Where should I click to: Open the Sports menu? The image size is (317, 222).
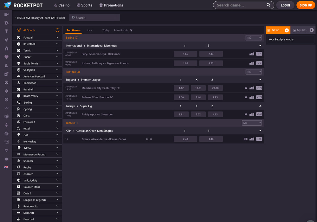click(85, 5)
